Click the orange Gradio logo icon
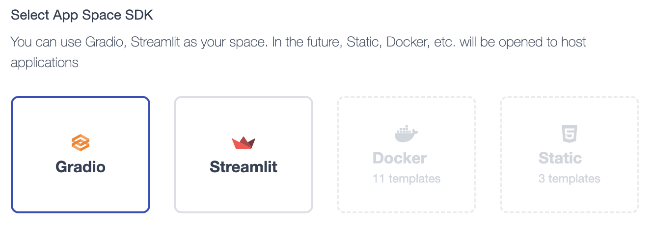 pos(81,143)
